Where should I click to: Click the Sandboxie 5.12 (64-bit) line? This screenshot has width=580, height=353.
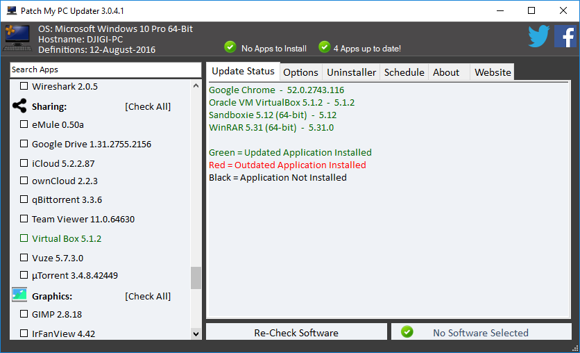[x=273, y=115]
